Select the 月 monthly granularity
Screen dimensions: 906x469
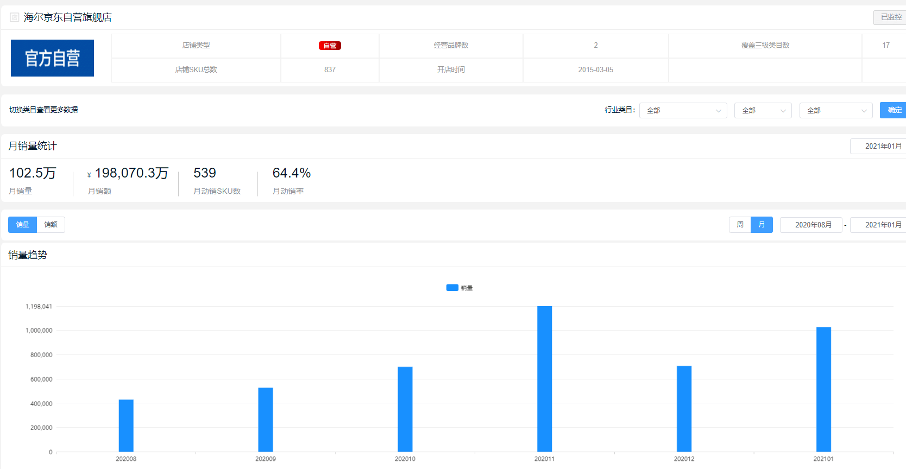pyautogui.click(x=762, y=225)
